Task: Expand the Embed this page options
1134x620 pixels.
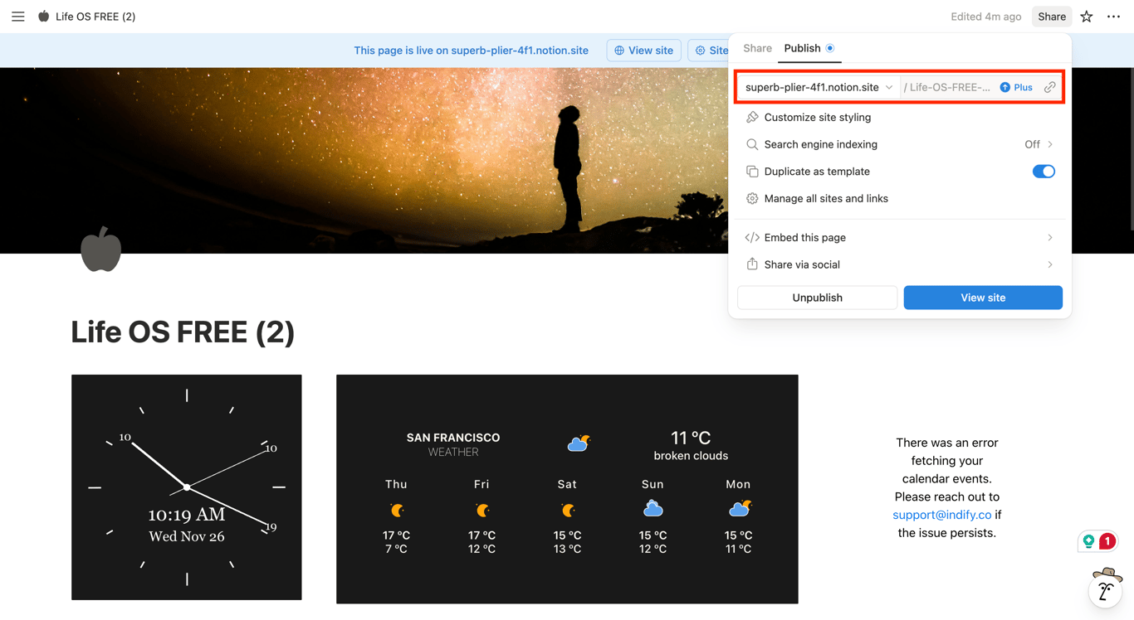Action: [x=1049, y=237]
